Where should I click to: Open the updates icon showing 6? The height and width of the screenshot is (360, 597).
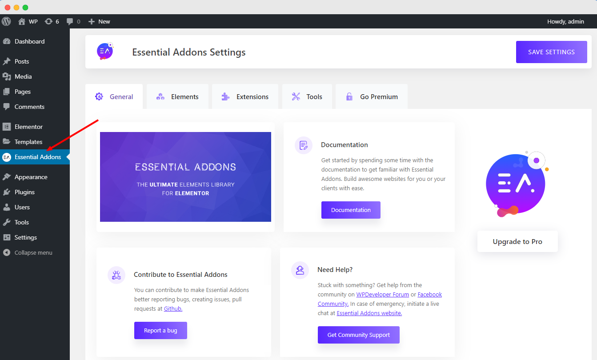[x=52, y=21]
